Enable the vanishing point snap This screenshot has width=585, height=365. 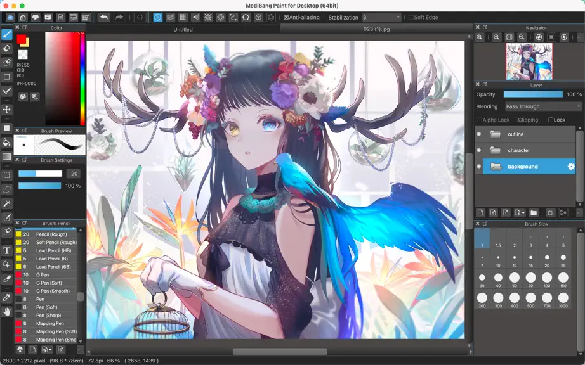[195, 17]
